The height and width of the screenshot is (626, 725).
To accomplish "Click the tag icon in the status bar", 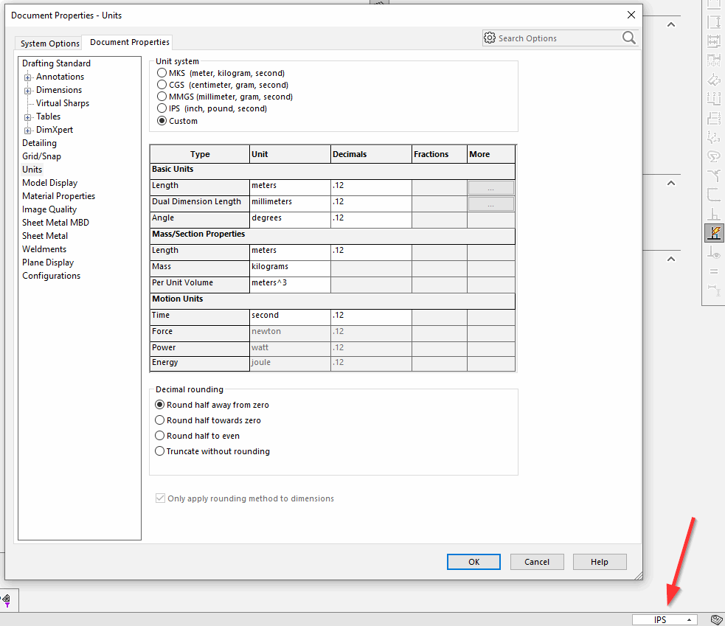I will tap(716, 619).
